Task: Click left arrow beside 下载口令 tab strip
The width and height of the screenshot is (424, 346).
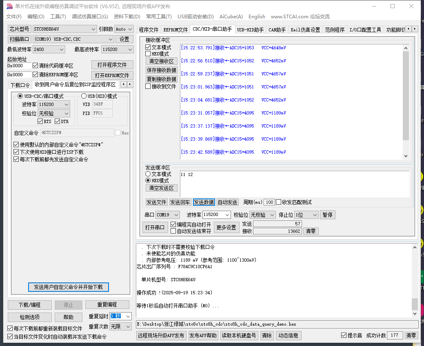Action: [123, 84]
